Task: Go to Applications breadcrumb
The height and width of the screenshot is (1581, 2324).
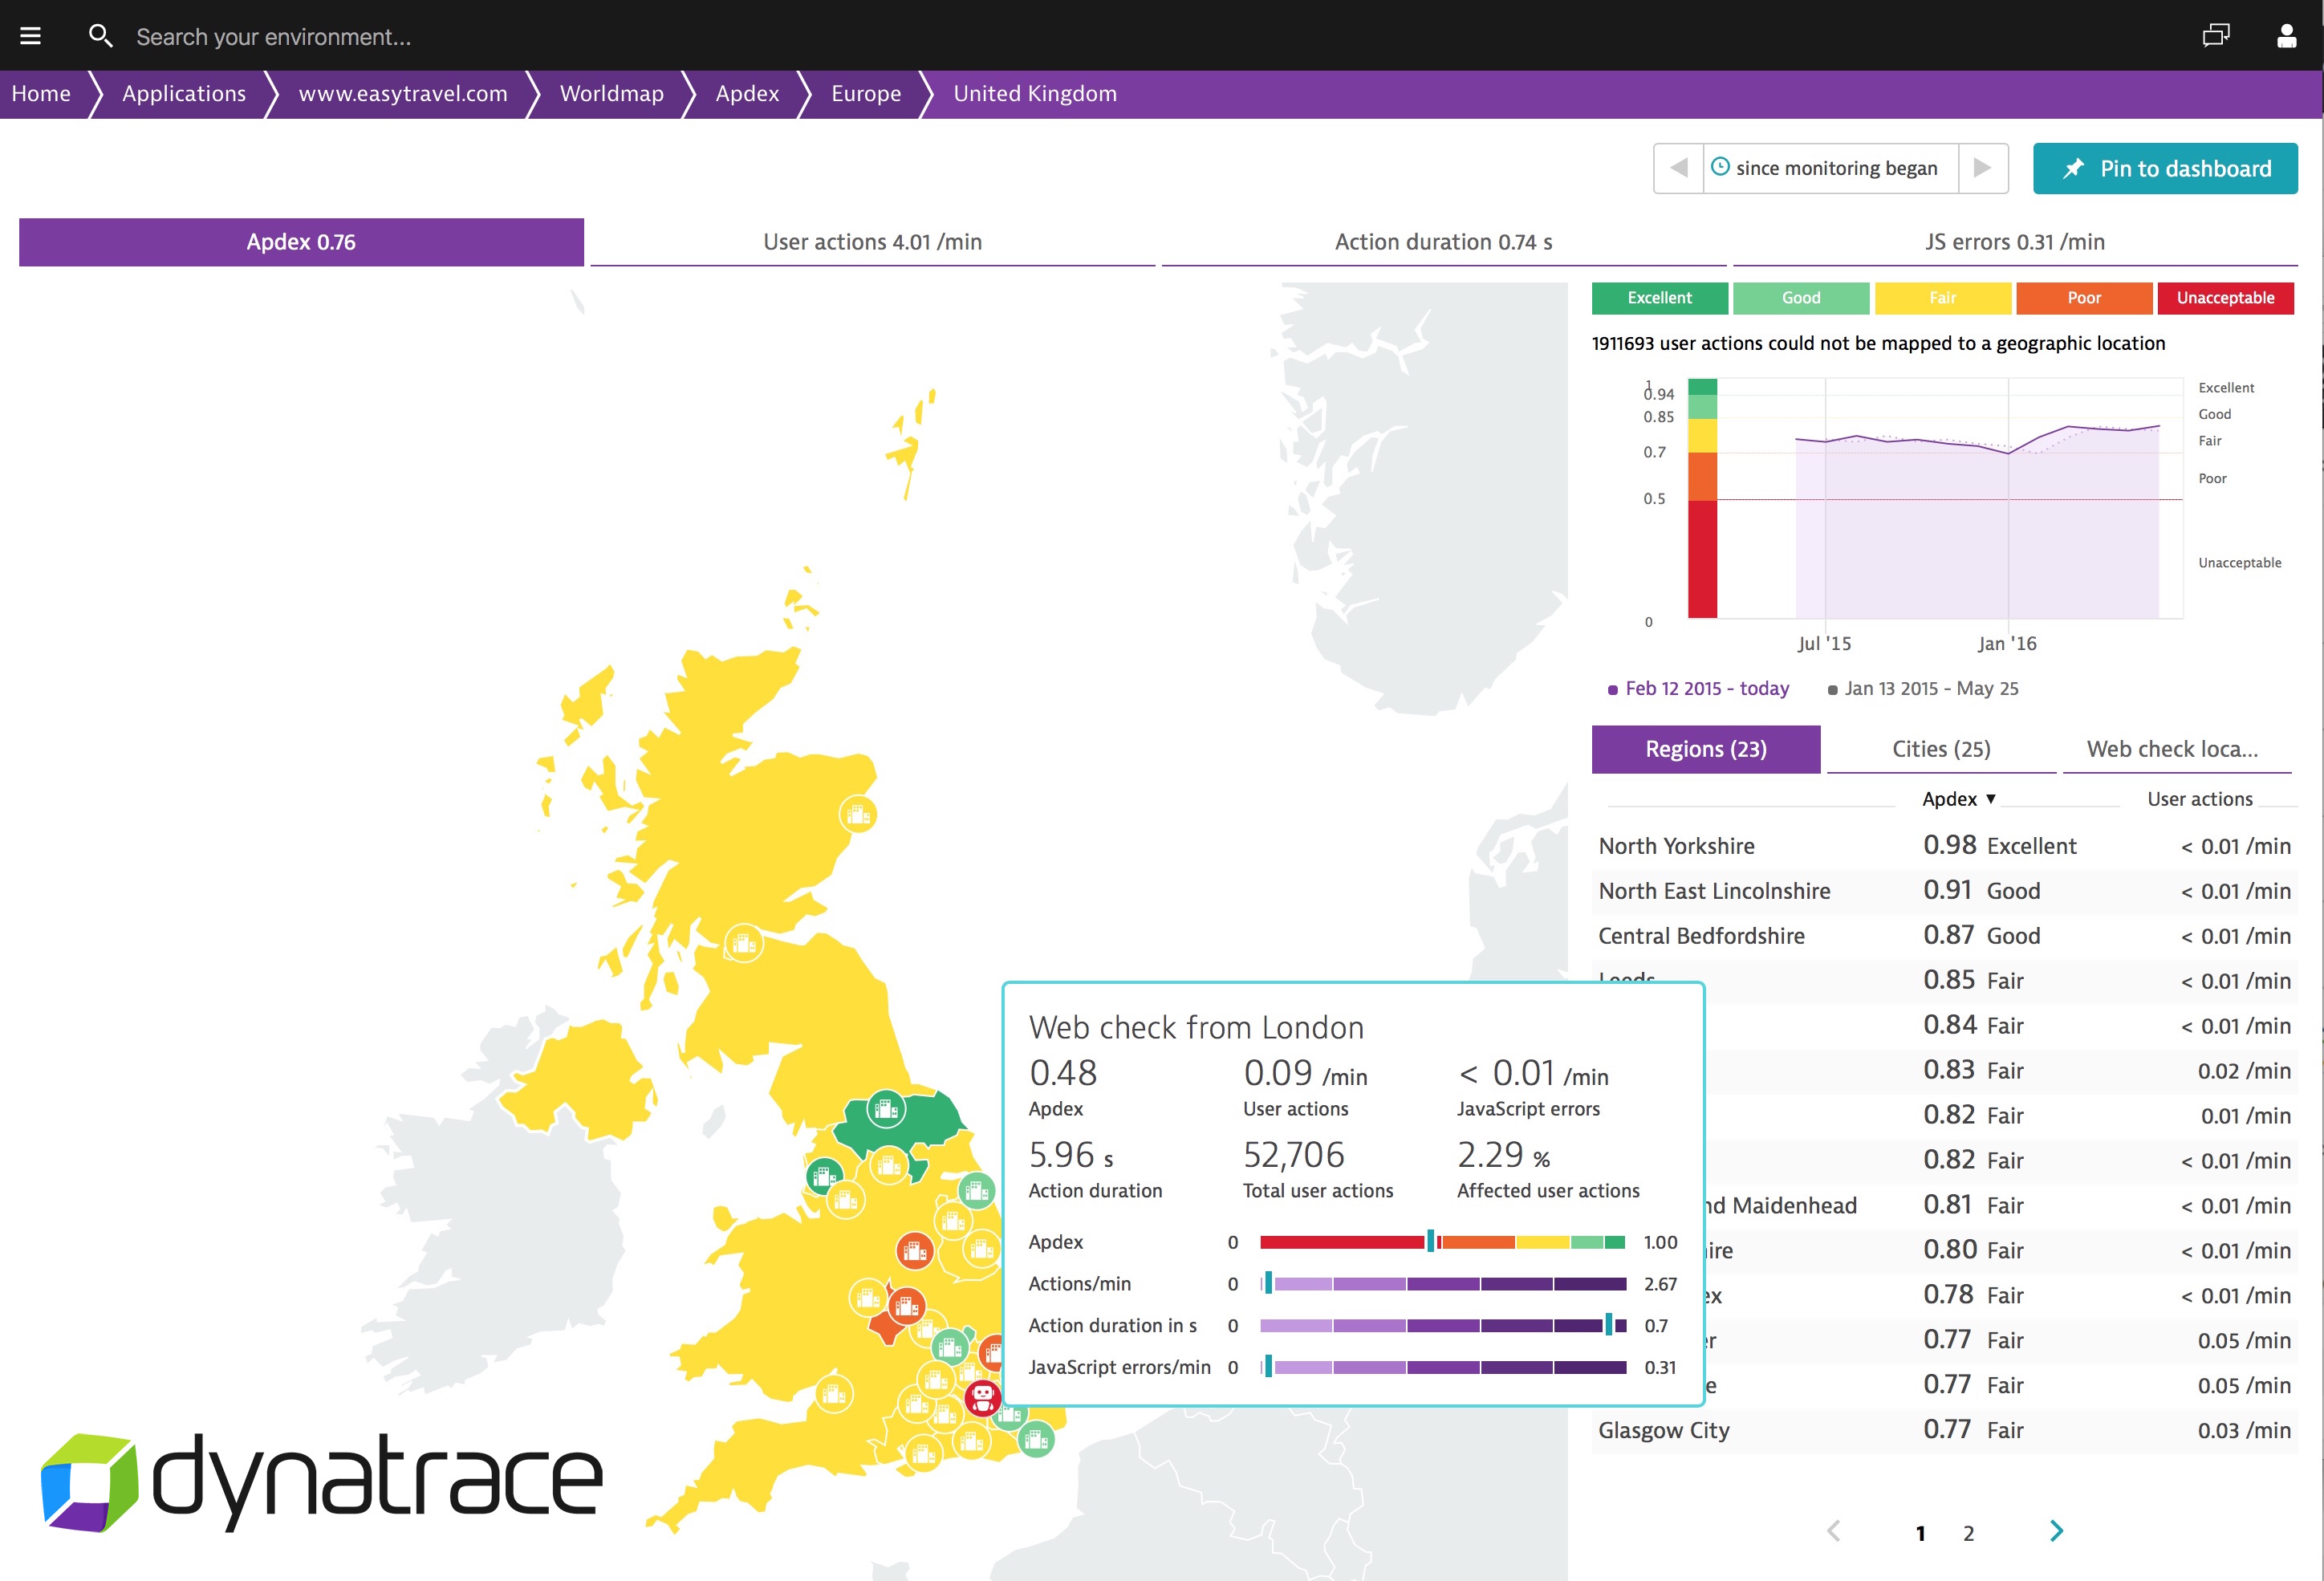Action: (184, 93)
